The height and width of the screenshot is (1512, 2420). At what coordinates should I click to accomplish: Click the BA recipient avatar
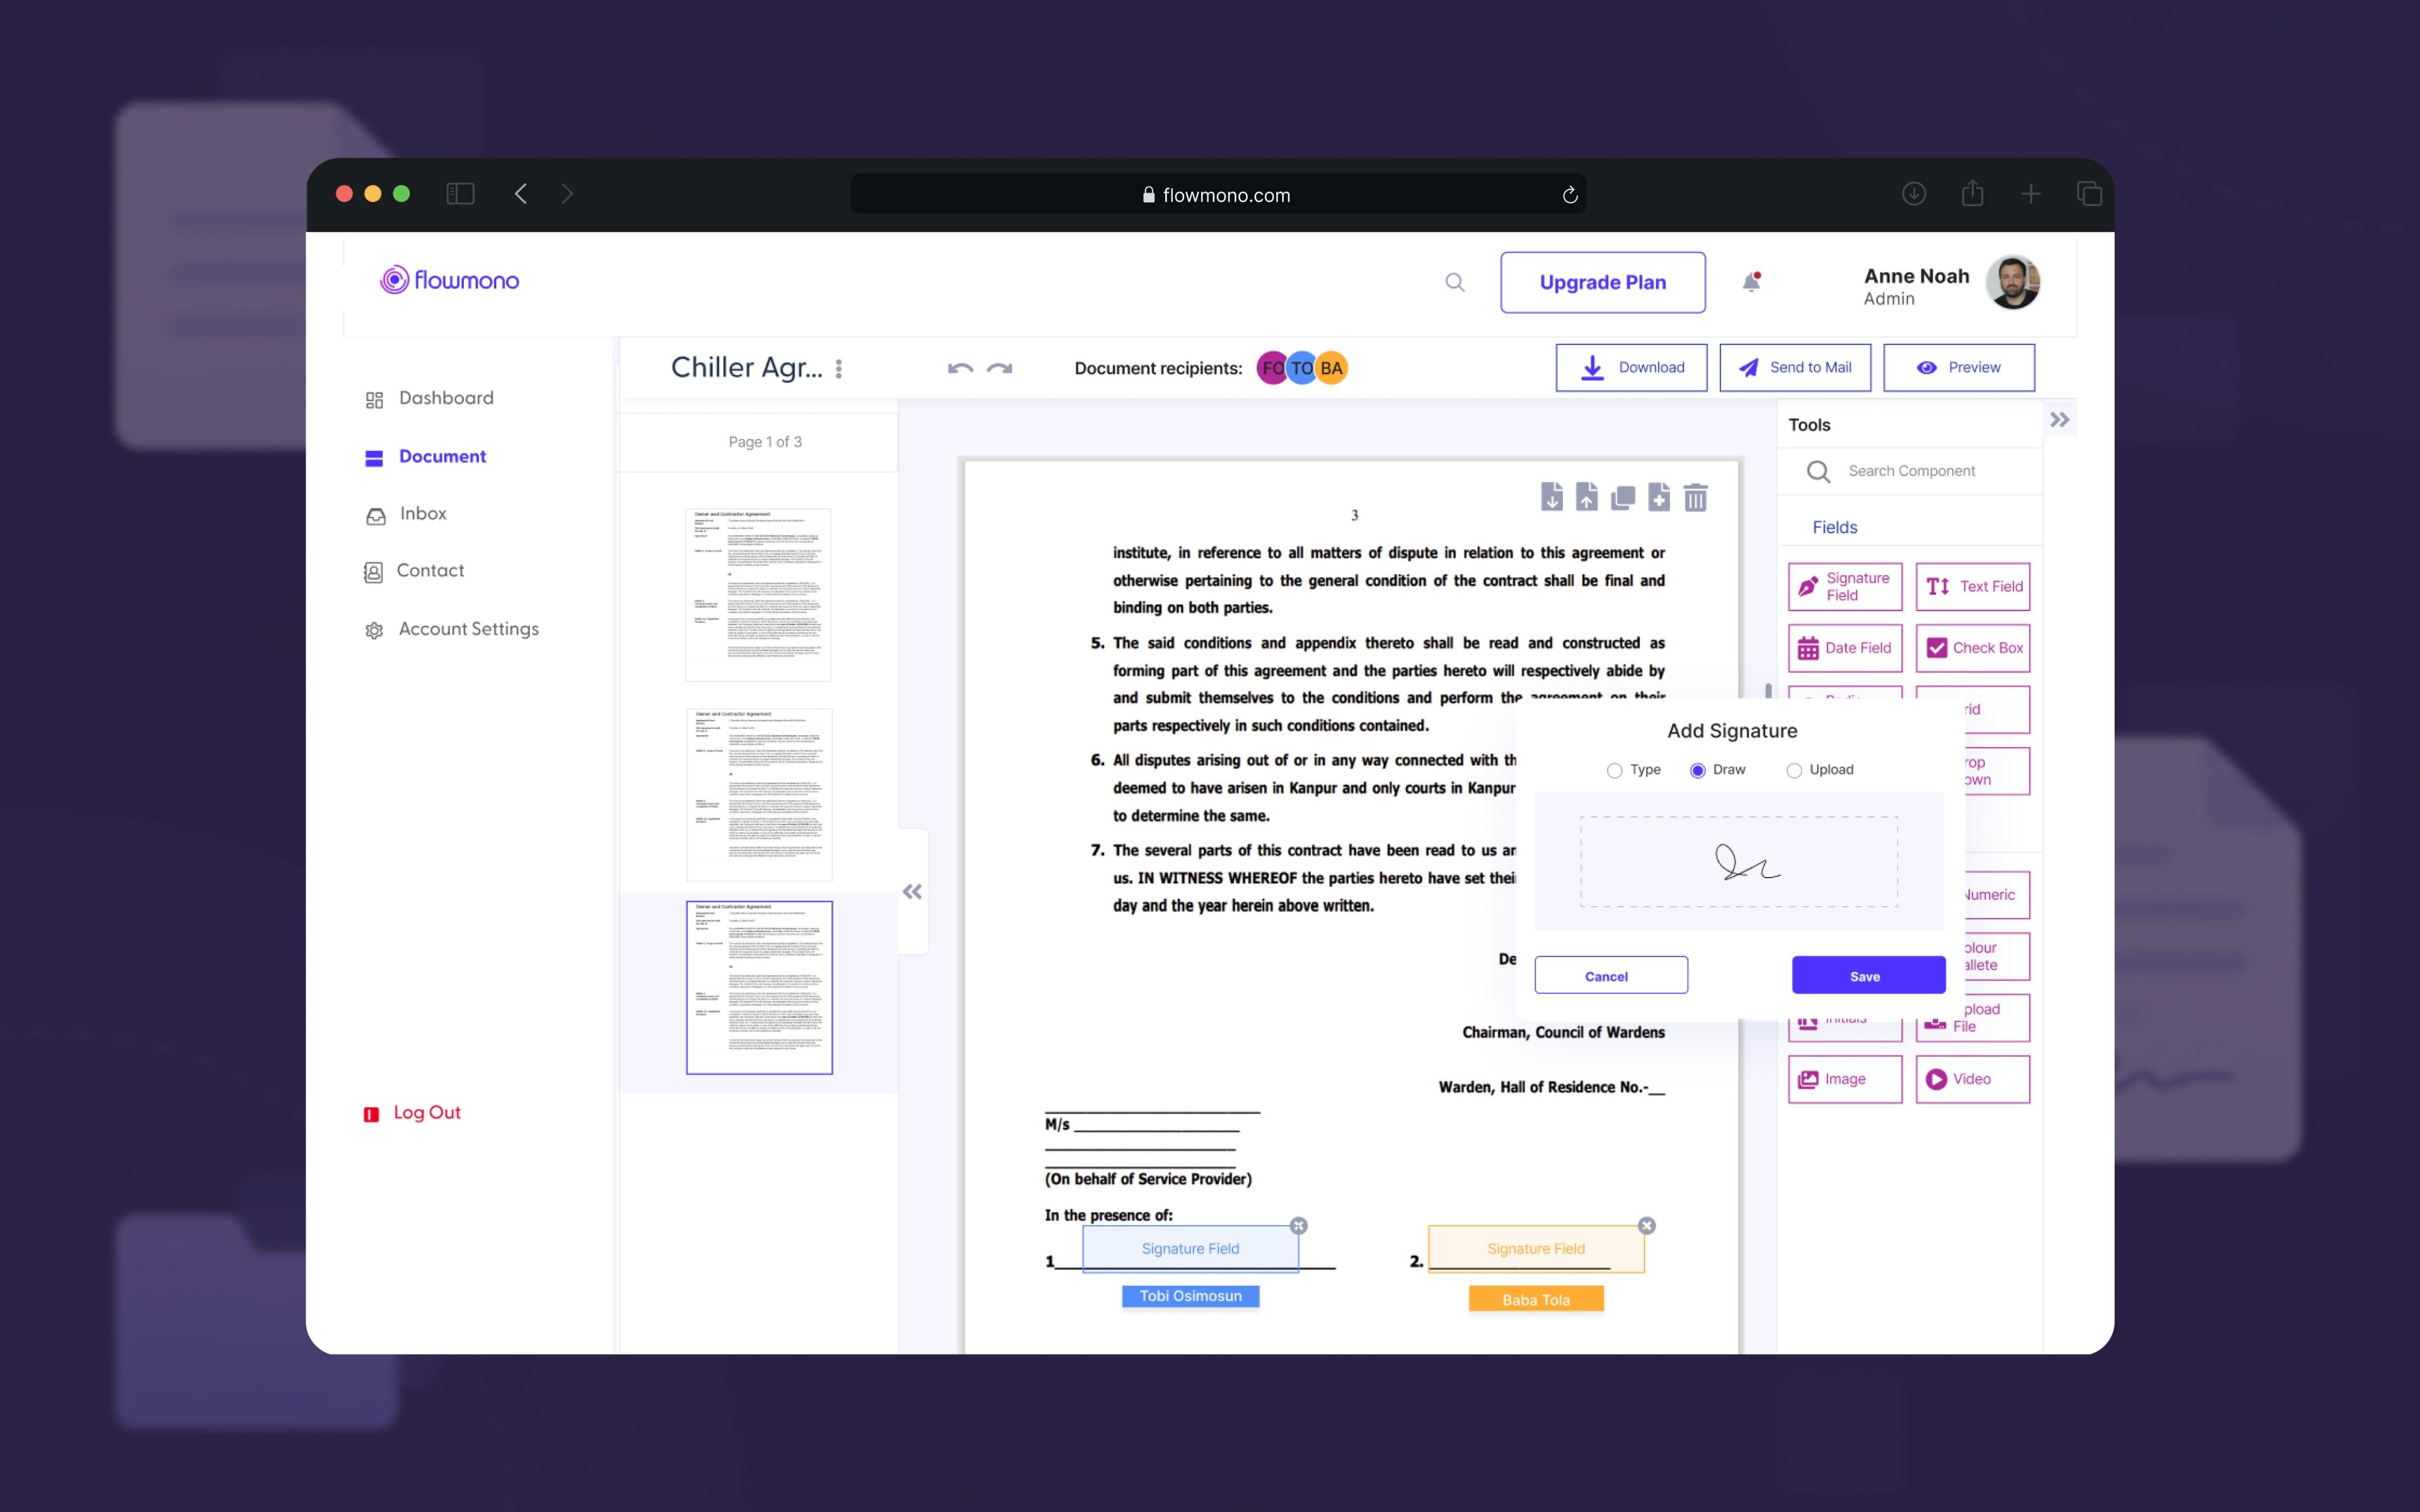1332,368
